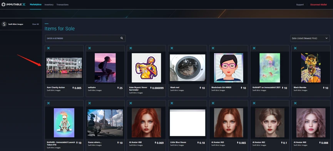The height and width of the screenshot is (151, 333).
Task: Open the Kobe Bryant: Never Surrender thumbnail
Action: pos(146,68)
